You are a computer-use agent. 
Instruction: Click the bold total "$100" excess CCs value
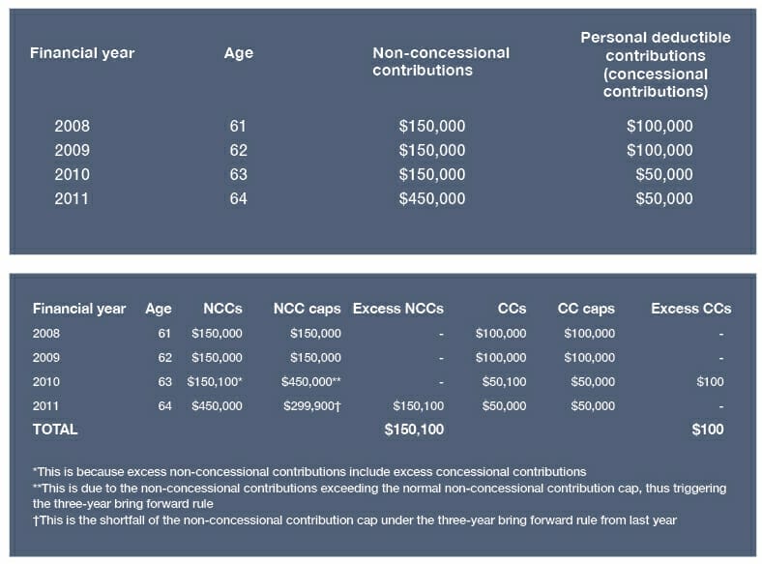707,429
